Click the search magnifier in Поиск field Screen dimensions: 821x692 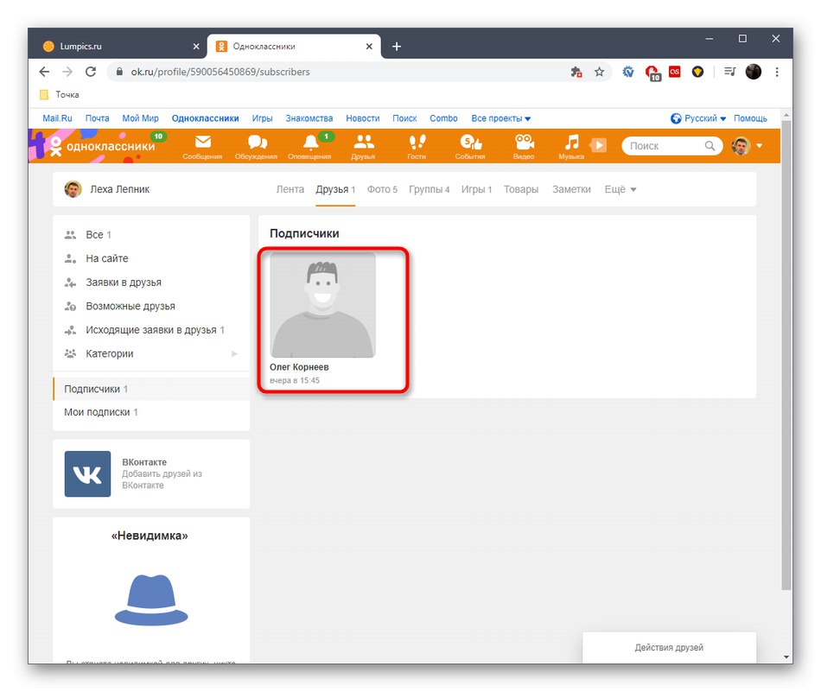click(x=710, y=145)
